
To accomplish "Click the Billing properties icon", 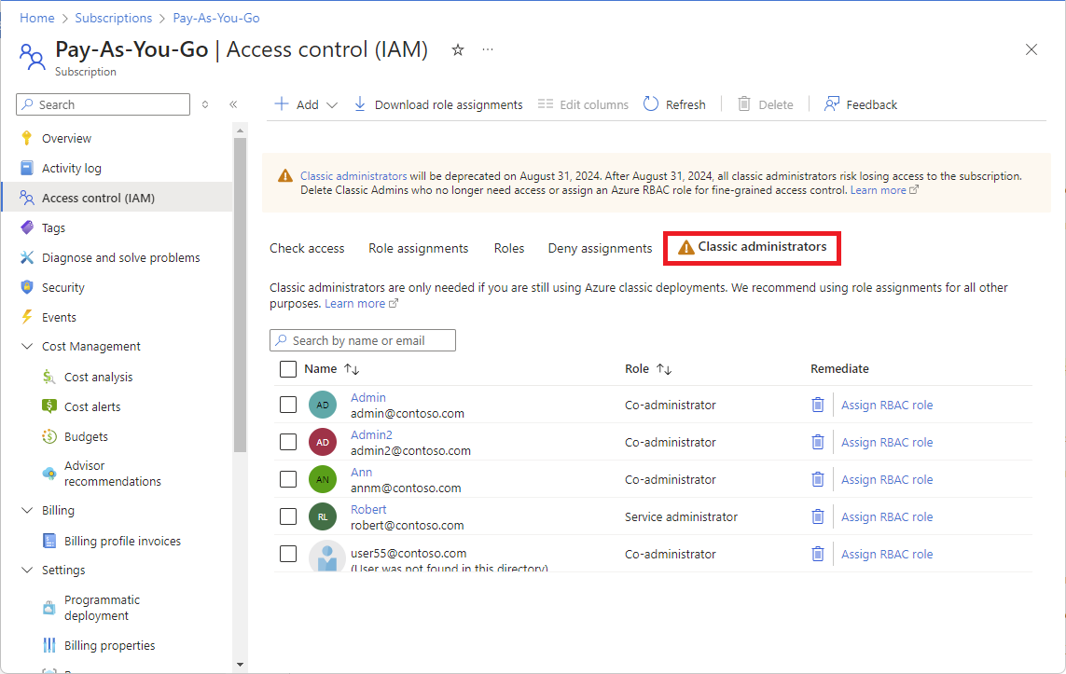I will point(48,645).
